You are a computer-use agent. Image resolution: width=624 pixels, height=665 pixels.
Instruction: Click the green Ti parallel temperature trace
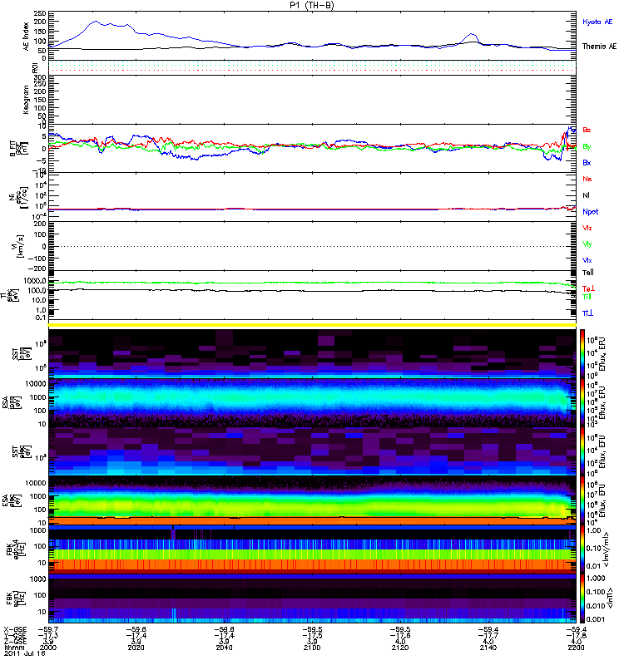tap(312, 283)
